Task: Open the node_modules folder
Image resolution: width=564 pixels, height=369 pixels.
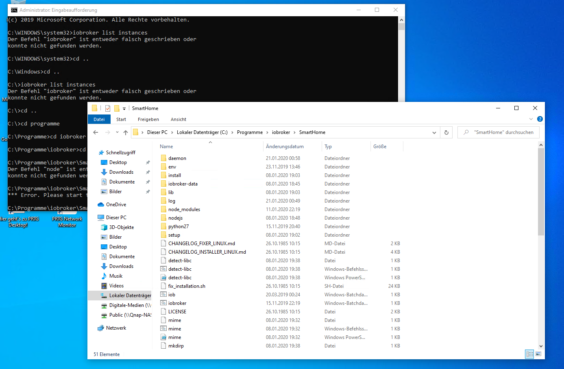Action: (x=184, y=209)
